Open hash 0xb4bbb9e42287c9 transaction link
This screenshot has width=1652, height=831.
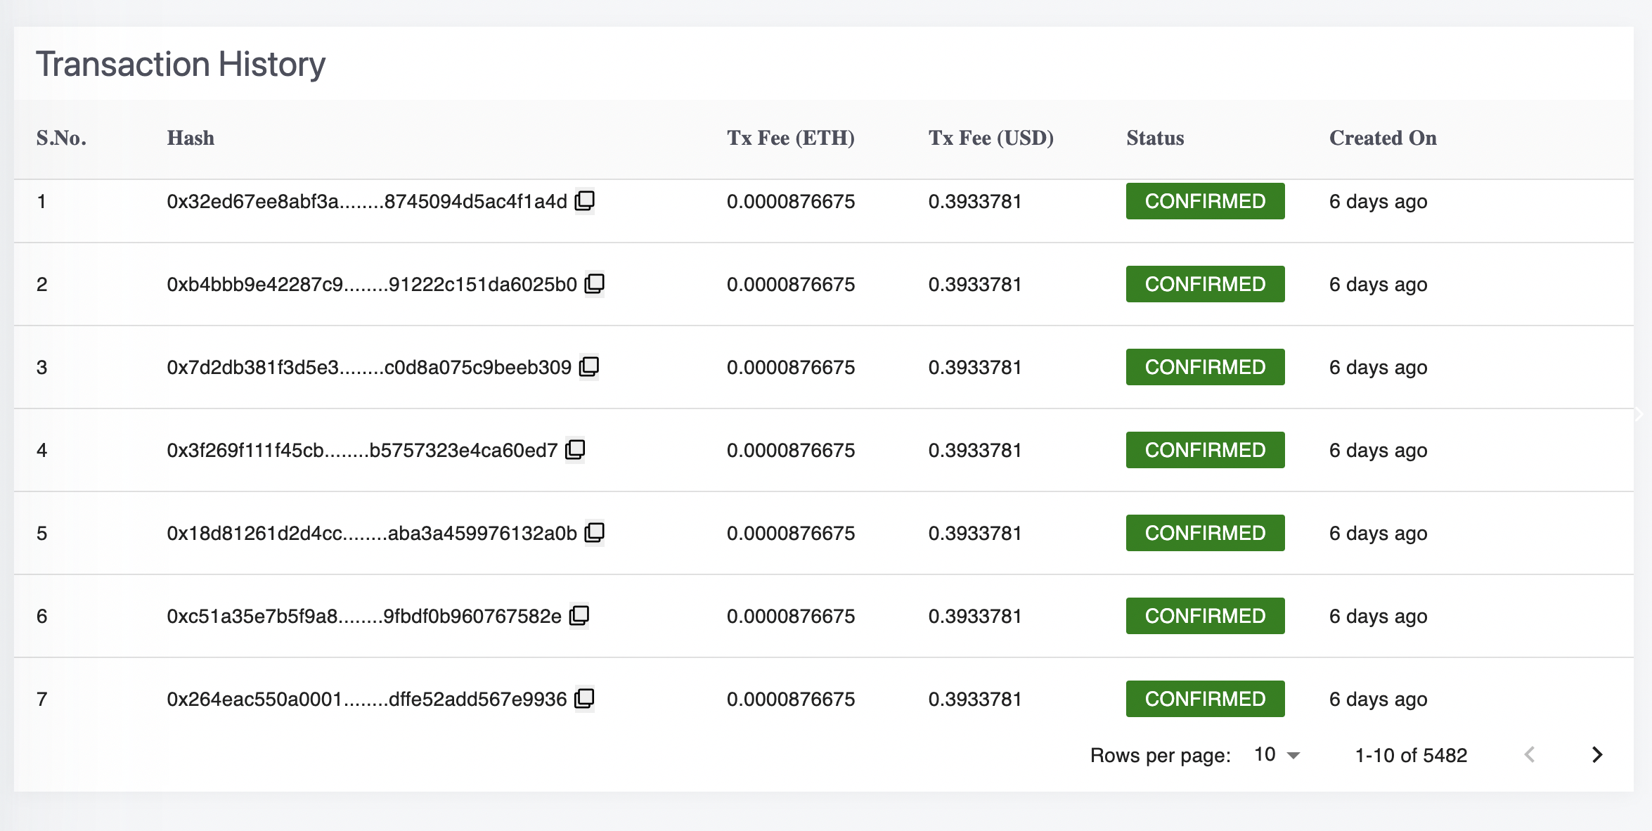371,284
